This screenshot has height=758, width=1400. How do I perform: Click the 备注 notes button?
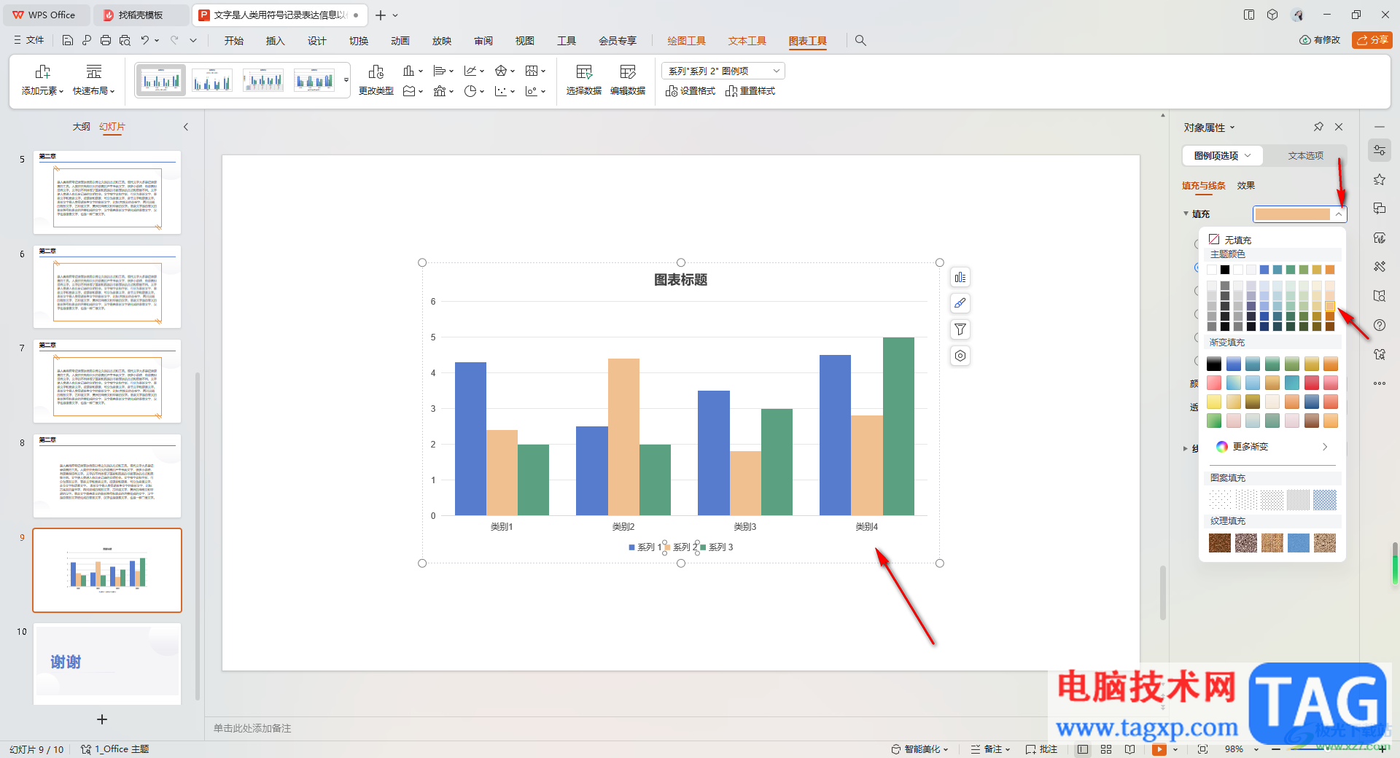tap(990, 749)
